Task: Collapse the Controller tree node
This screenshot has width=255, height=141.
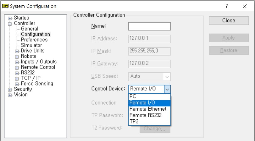Action: [10, 24]
